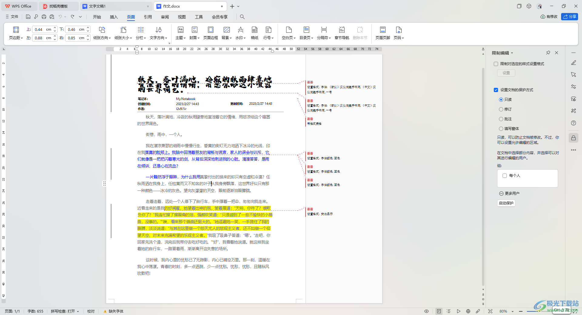
Task: Click the reading play icon in status bar
Action: point(459,311)
